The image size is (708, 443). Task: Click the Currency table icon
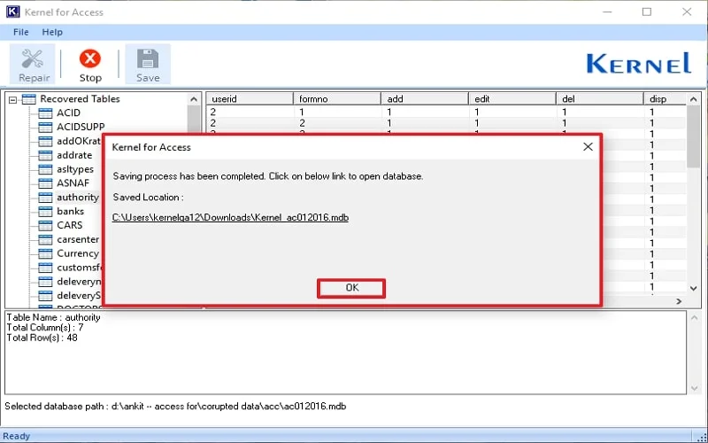(x=45, y=253)
